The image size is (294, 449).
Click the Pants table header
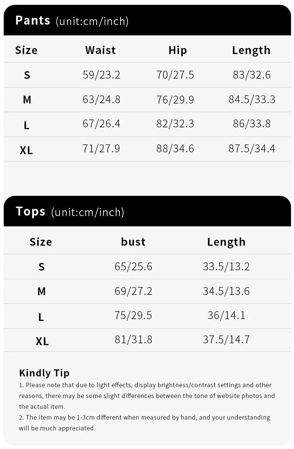147,20
